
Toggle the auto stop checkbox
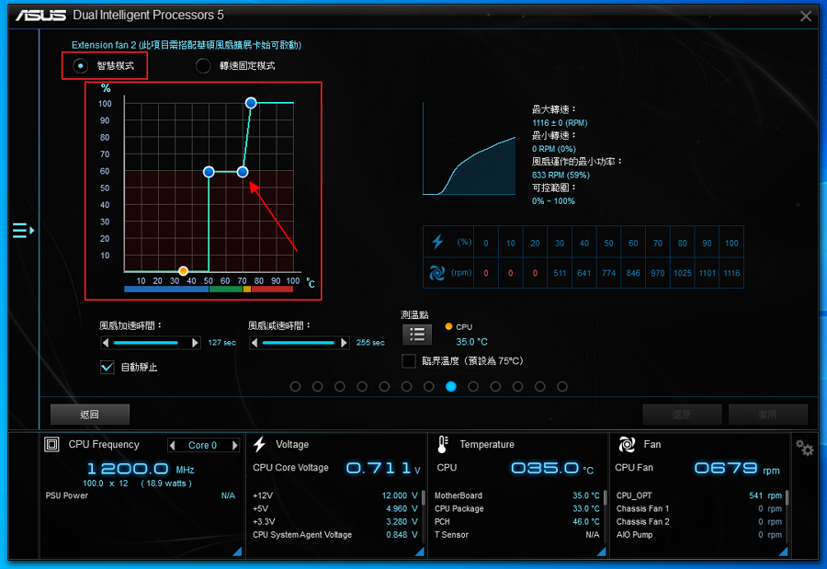(108, 367)
